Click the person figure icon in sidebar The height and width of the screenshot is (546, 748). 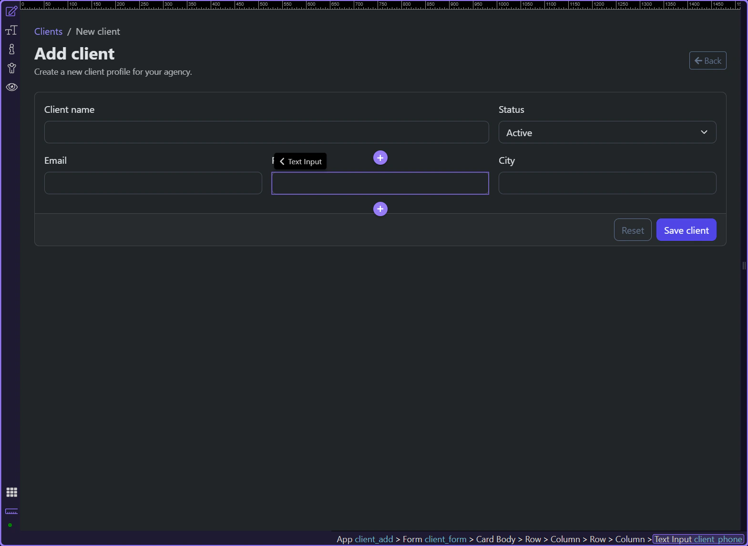11,68
